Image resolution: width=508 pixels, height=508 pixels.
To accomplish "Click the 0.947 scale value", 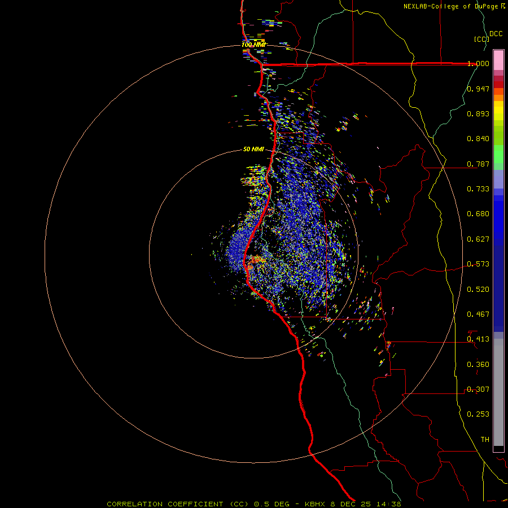I will pos(478,89).
